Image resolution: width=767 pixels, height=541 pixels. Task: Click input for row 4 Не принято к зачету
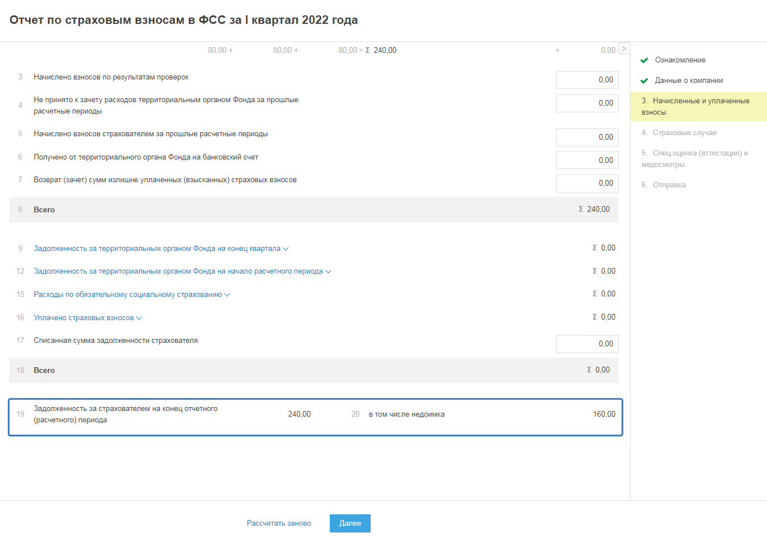[x=587, y=103]
